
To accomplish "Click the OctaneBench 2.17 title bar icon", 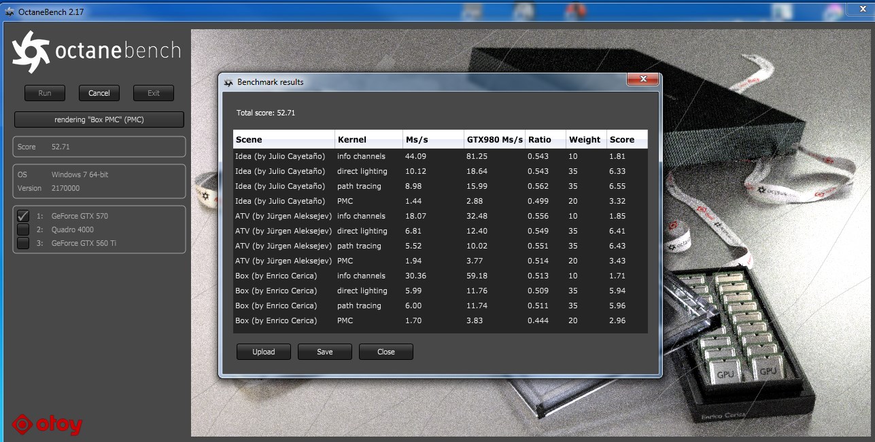I will [x=10, y=12].
